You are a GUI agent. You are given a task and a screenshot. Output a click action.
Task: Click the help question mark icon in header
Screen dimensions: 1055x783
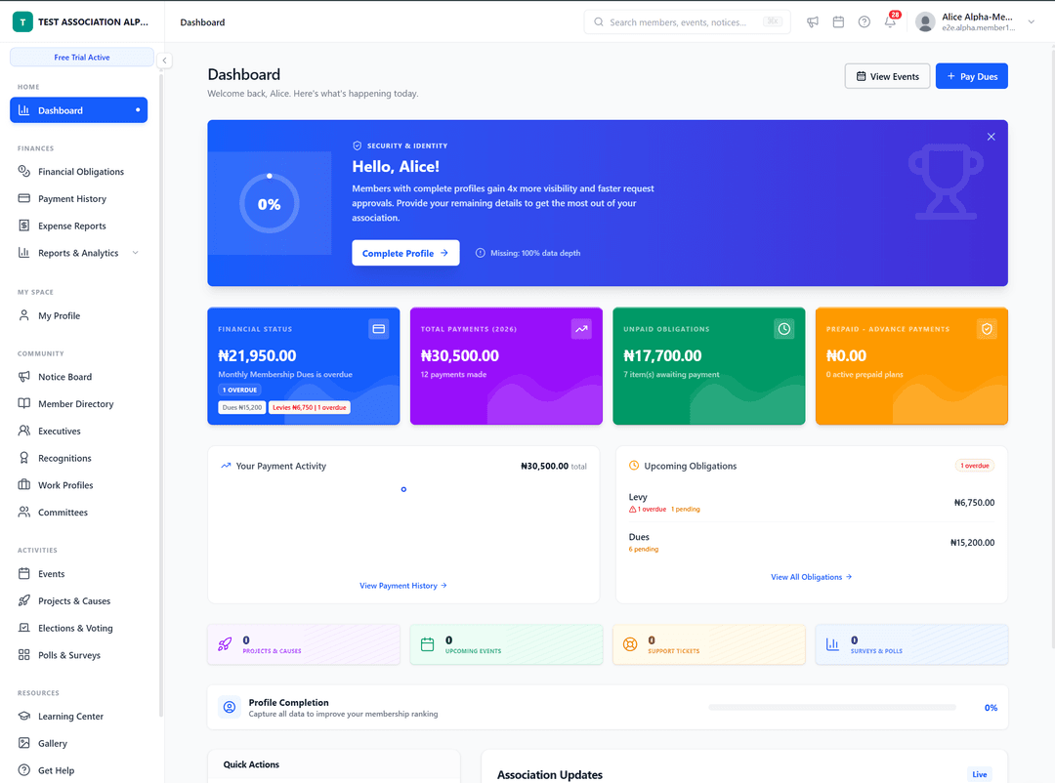tap(865, 22)
